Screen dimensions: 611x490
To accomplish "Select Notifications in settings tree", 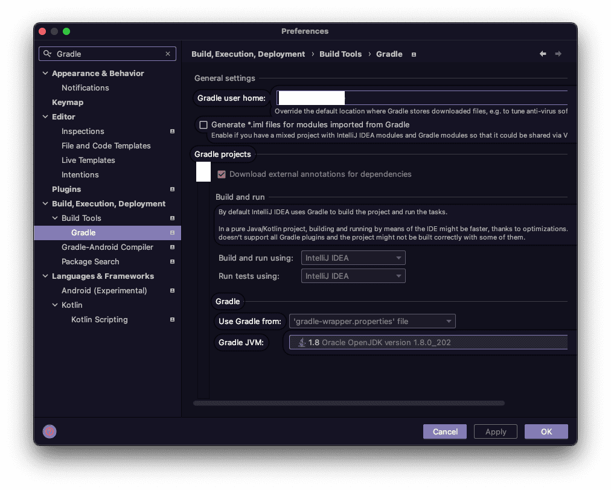I will pyautogui.click(x=85, y=87).
